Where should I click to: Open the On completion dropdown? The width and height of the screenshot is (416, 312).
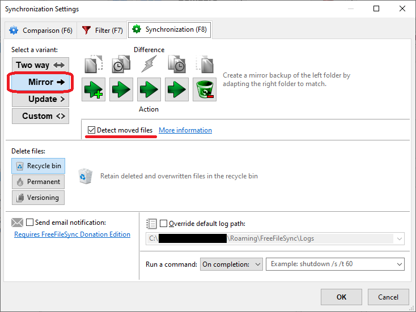tap(232, 264)
